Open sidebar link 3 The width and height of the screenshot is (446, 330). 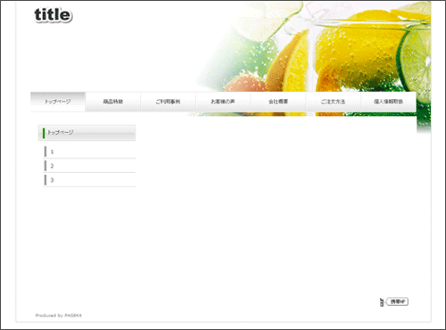89,180
